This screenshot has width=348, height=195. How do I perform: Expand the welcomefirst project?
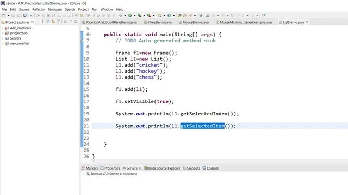pyautogui.click(x=3, y=43)
